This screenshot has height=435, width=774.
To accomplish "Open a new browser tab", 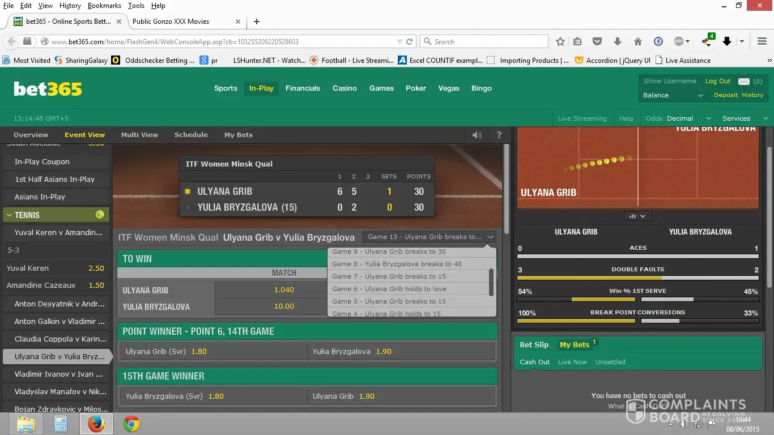I will click(257, 22).
